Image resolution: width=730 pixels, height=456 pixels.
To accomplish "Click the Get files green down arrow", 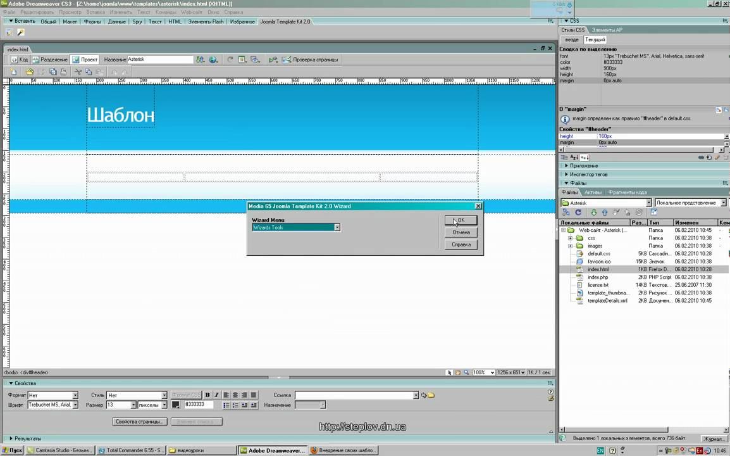I will click(593, 212).
